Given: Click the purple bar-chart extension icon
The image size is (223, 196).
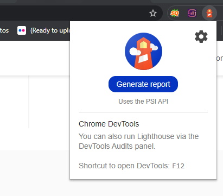Looking at the screenshot, I should (x=192, y=13).
